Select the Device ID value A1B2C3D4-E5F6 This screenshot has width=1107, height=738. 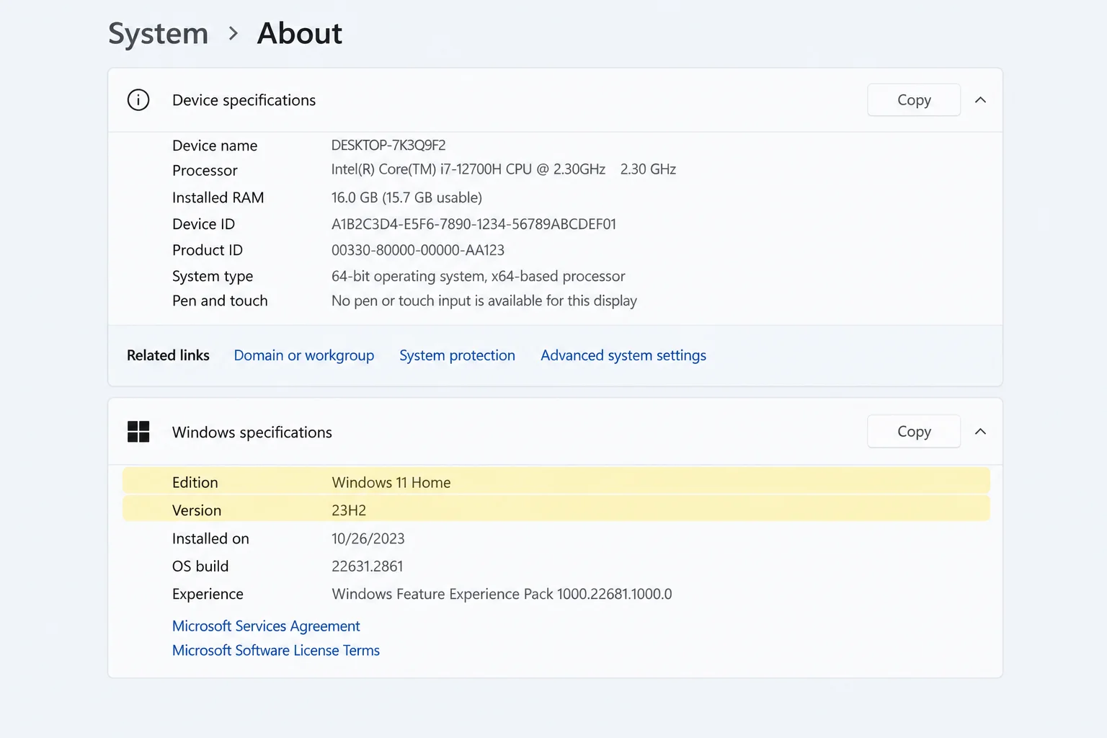click(x=474, y=224)
